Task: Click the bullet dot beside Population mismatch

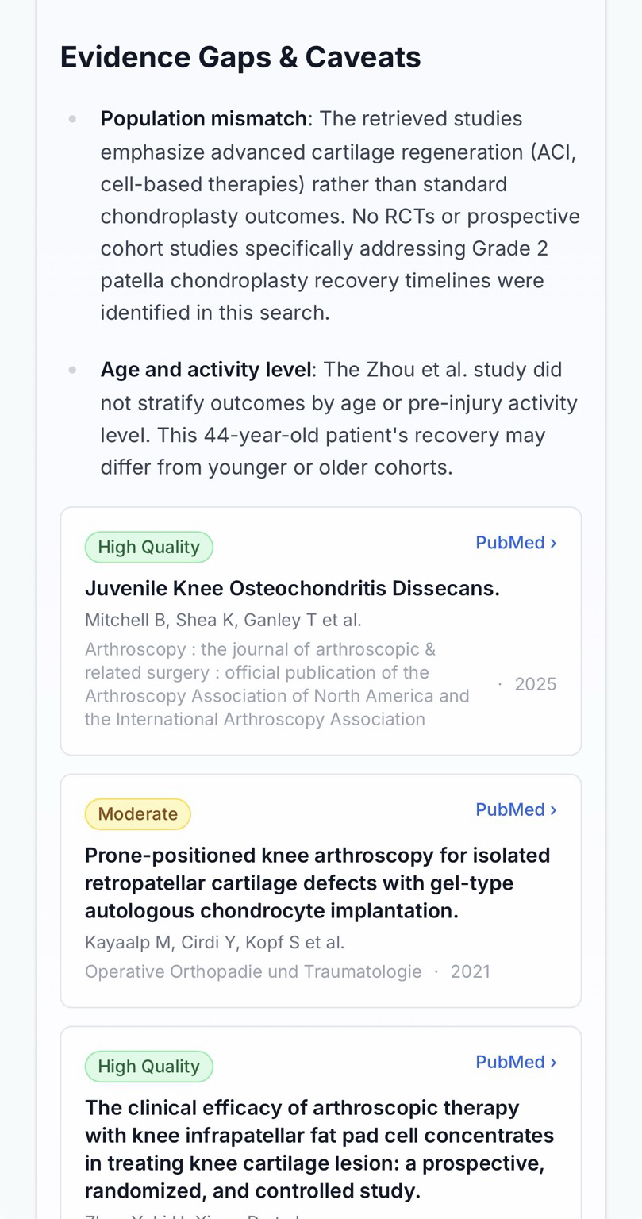Action: coord(73,119)
